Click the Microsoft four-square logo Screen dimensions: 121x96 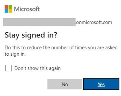tap(8, 9)
